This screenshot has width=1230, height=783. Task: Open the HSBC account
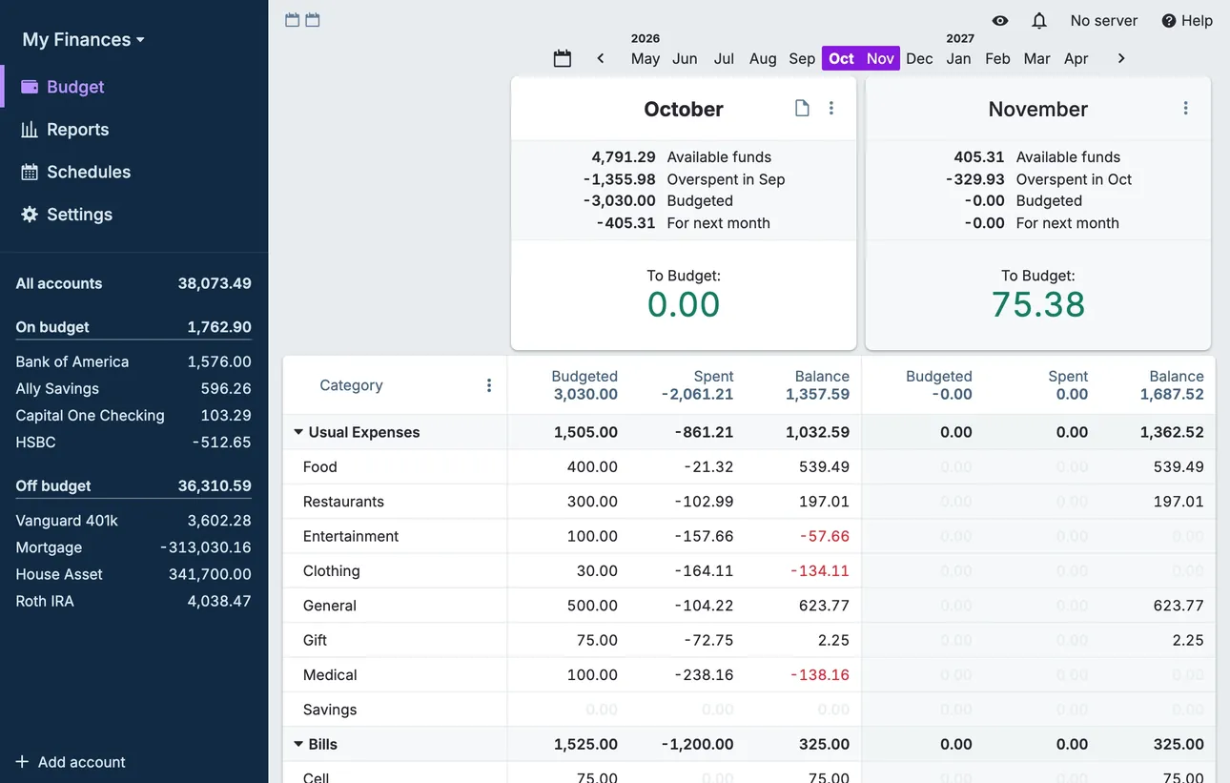[x=133, y=442]
